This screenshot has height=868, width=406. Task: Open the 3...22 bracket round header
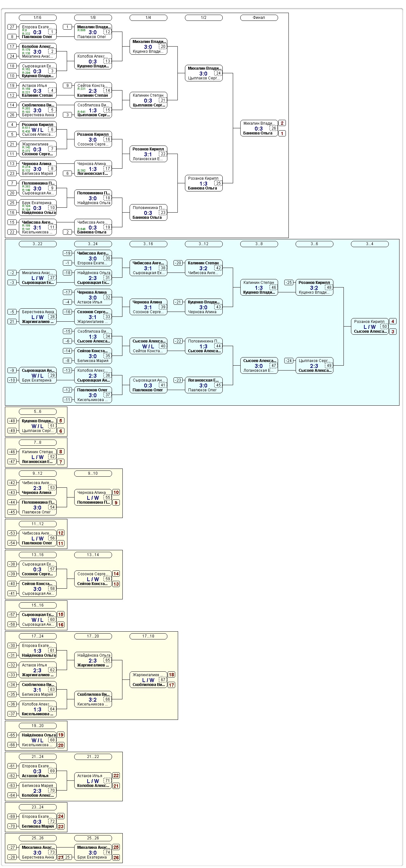pos(37,244)
